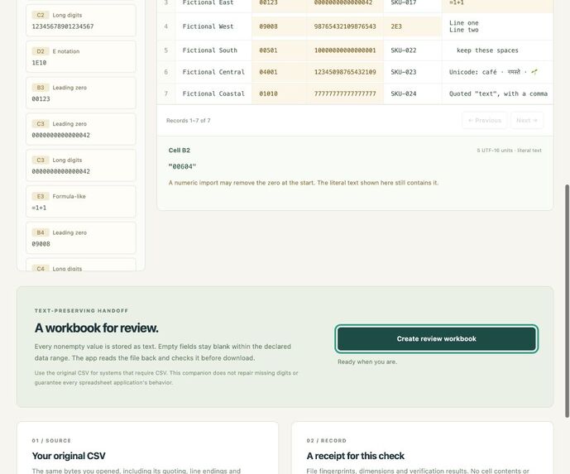Viewport: 570px width, 474px height.
Task: Click cell 00501
Action: click(279, 50)
